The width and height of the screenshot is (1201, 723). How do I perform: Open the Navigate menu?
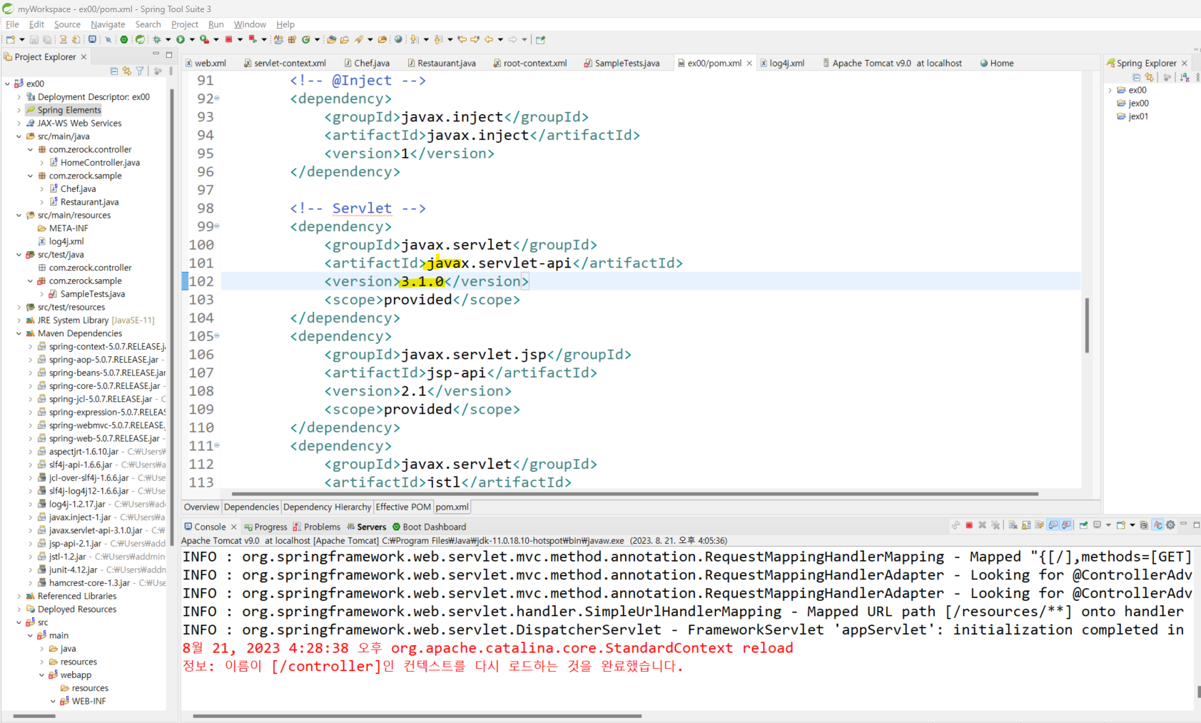108,24
